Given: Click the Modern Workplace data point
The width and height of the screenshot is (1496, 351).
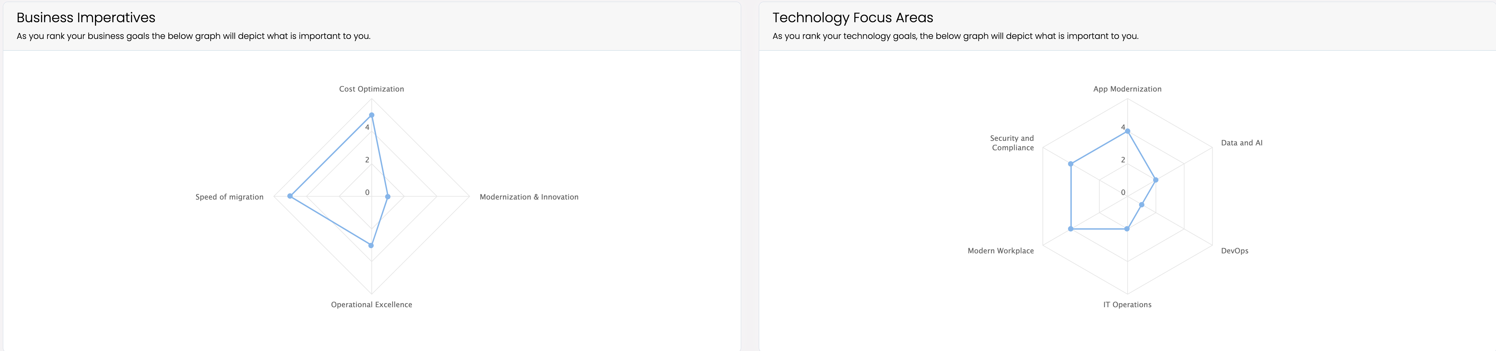Looking at the screenshot, I should pyautogui.click(x=1071, y=229).
